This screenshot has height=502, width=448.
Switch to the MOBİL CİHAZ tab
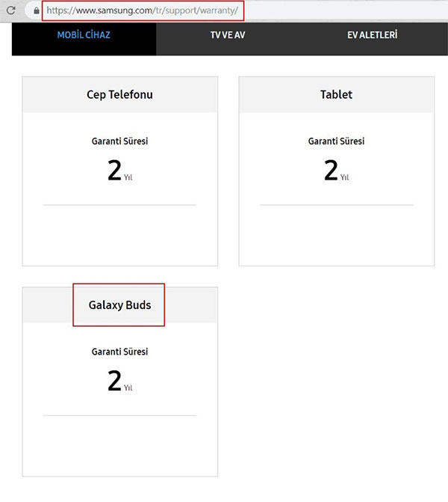click(84, 35)
